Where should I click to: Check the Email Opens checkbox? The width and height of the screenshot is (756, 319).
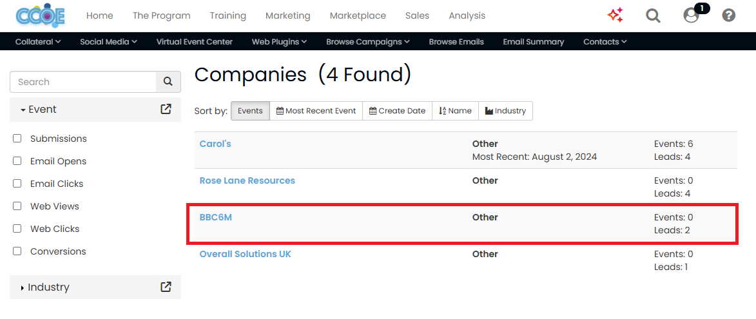click(x=17, y=161)
